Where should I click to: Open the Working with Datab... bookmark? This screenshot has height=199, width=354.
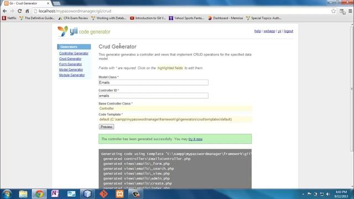[109, 18]
